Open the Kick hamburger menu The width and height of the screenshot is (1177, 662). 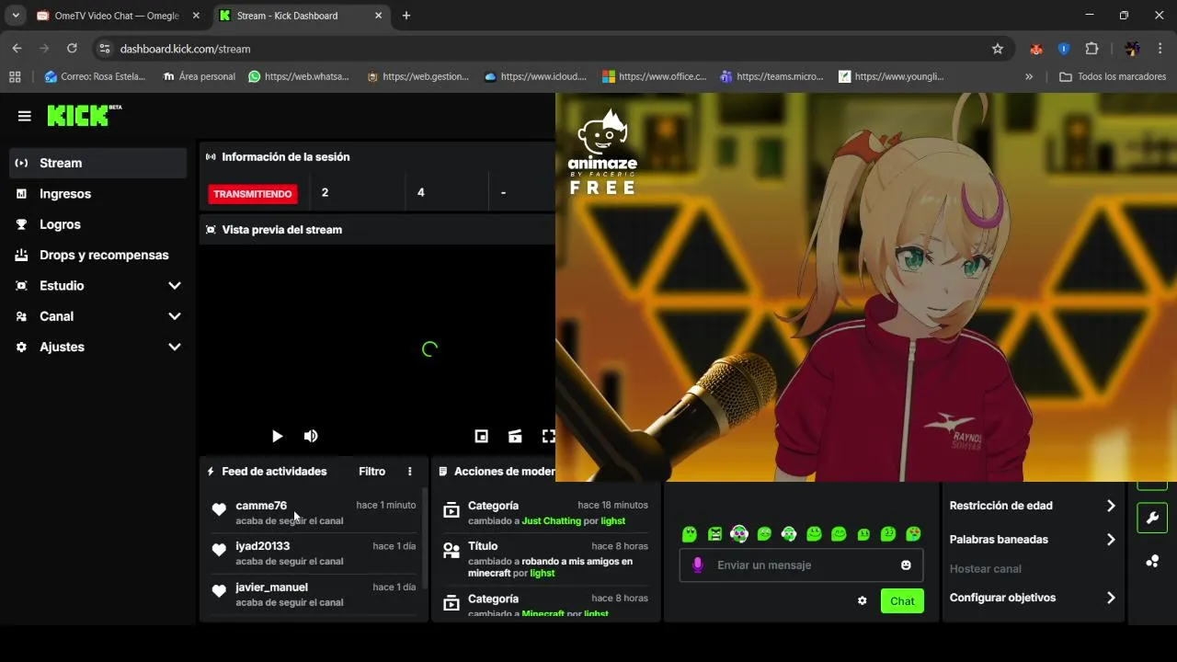coord(25,116)
